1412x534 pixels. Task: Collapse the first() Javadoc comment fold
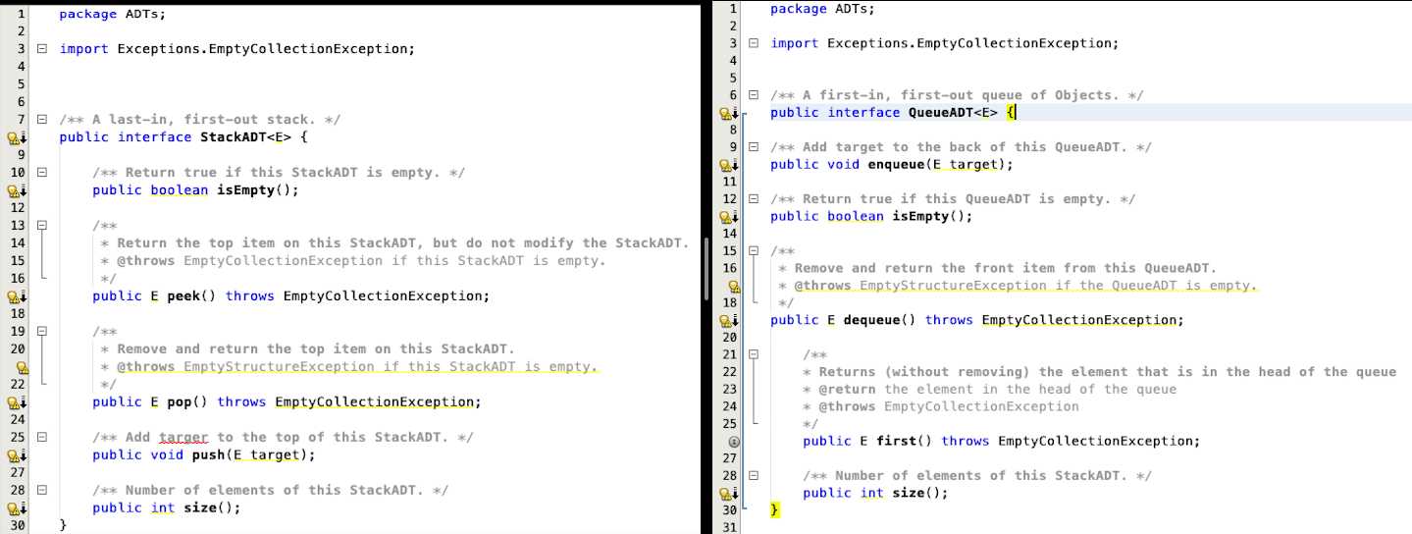754,354
